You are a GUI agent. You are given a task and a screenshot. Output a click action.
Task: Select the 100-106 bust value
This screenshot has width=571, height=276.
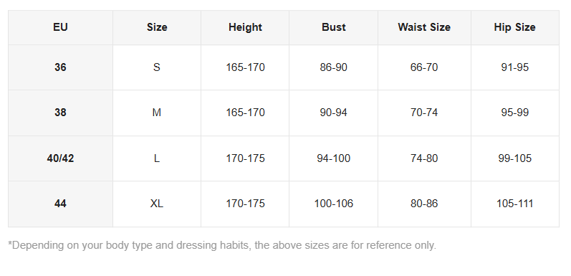tap(334, 204)
